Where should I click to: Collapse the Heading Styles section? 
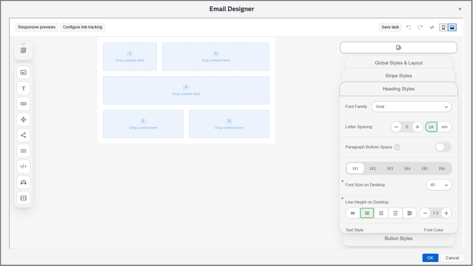[x=399, y=89]
